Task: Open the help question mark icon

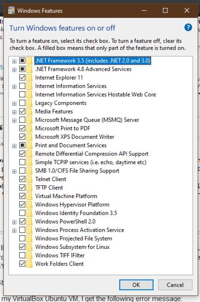Action: pos(188,28)
